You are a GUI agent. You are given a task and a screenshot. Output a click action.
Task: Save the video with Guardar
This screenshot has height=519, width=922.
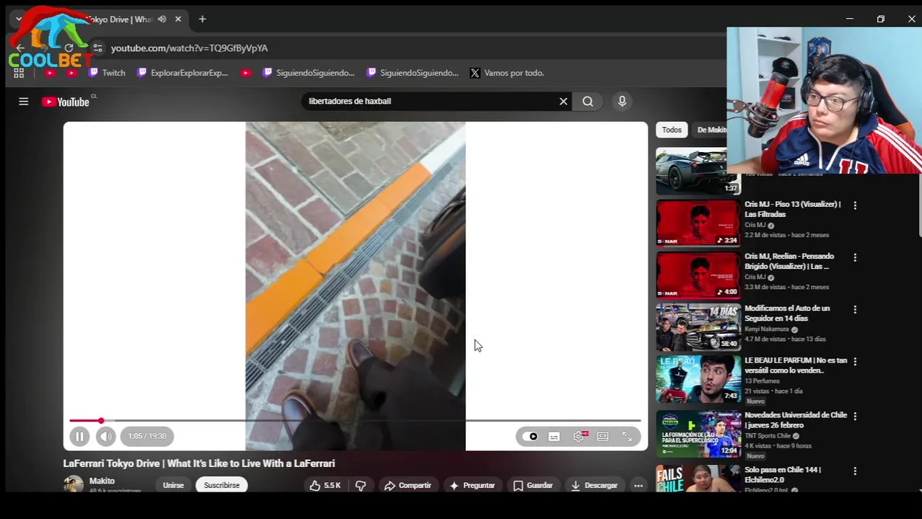[x=532, y=485]
